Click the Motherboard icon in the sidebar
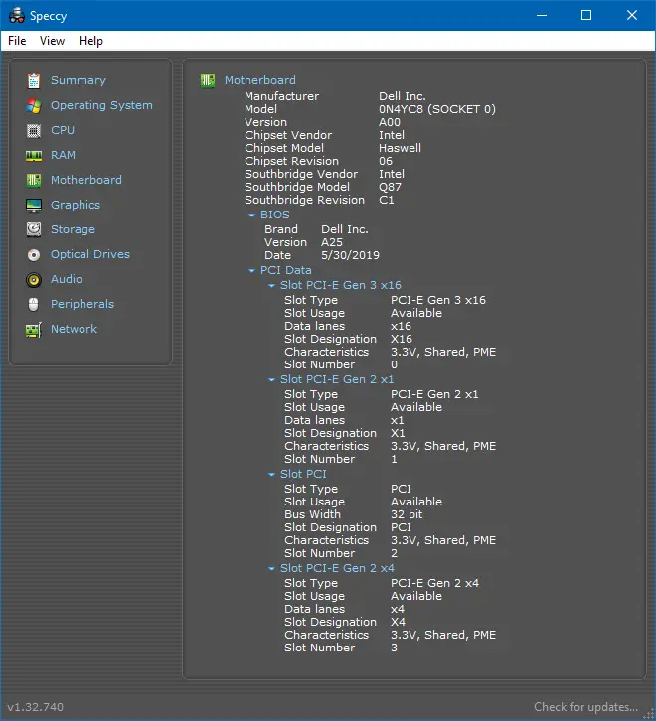The height and width of the screenshot is (721, 656). [x=34, y=181]
